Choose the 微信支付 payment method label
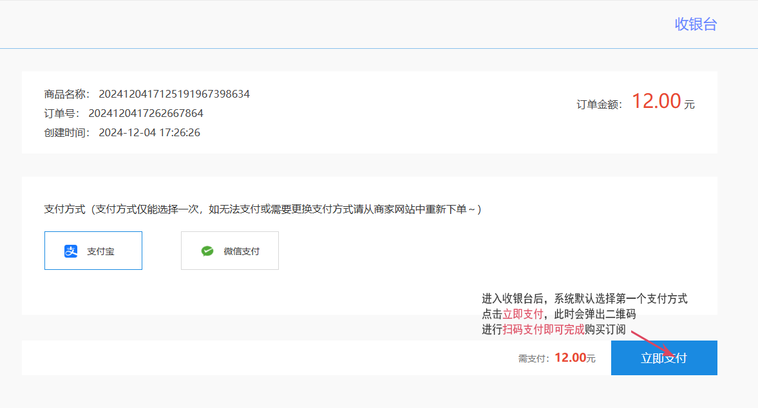 pyautogui.click(x=242, y=251)
